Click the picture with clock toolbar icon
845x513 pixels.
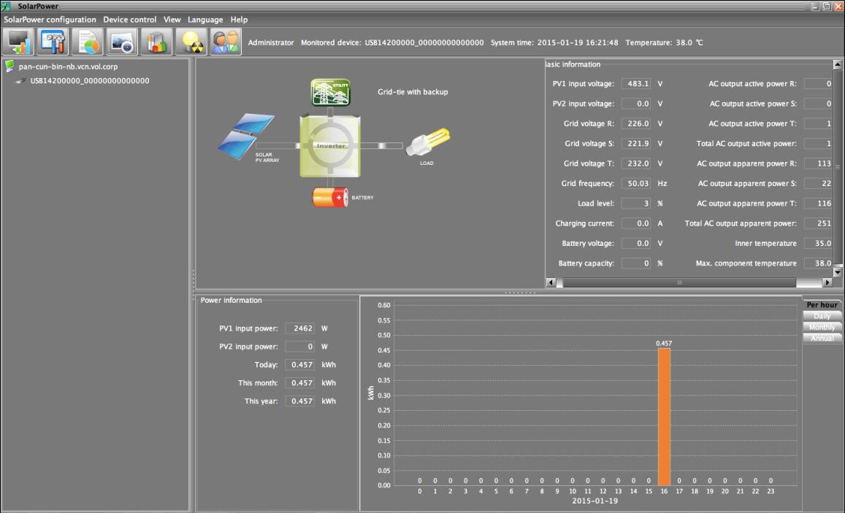pos(122,42)
